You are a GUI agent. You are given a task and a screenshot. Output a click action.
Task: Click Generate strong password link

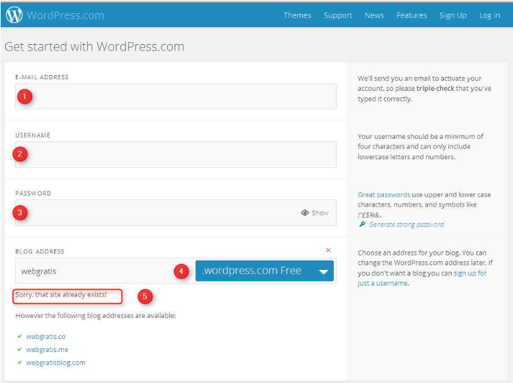[x=406, y=224]
